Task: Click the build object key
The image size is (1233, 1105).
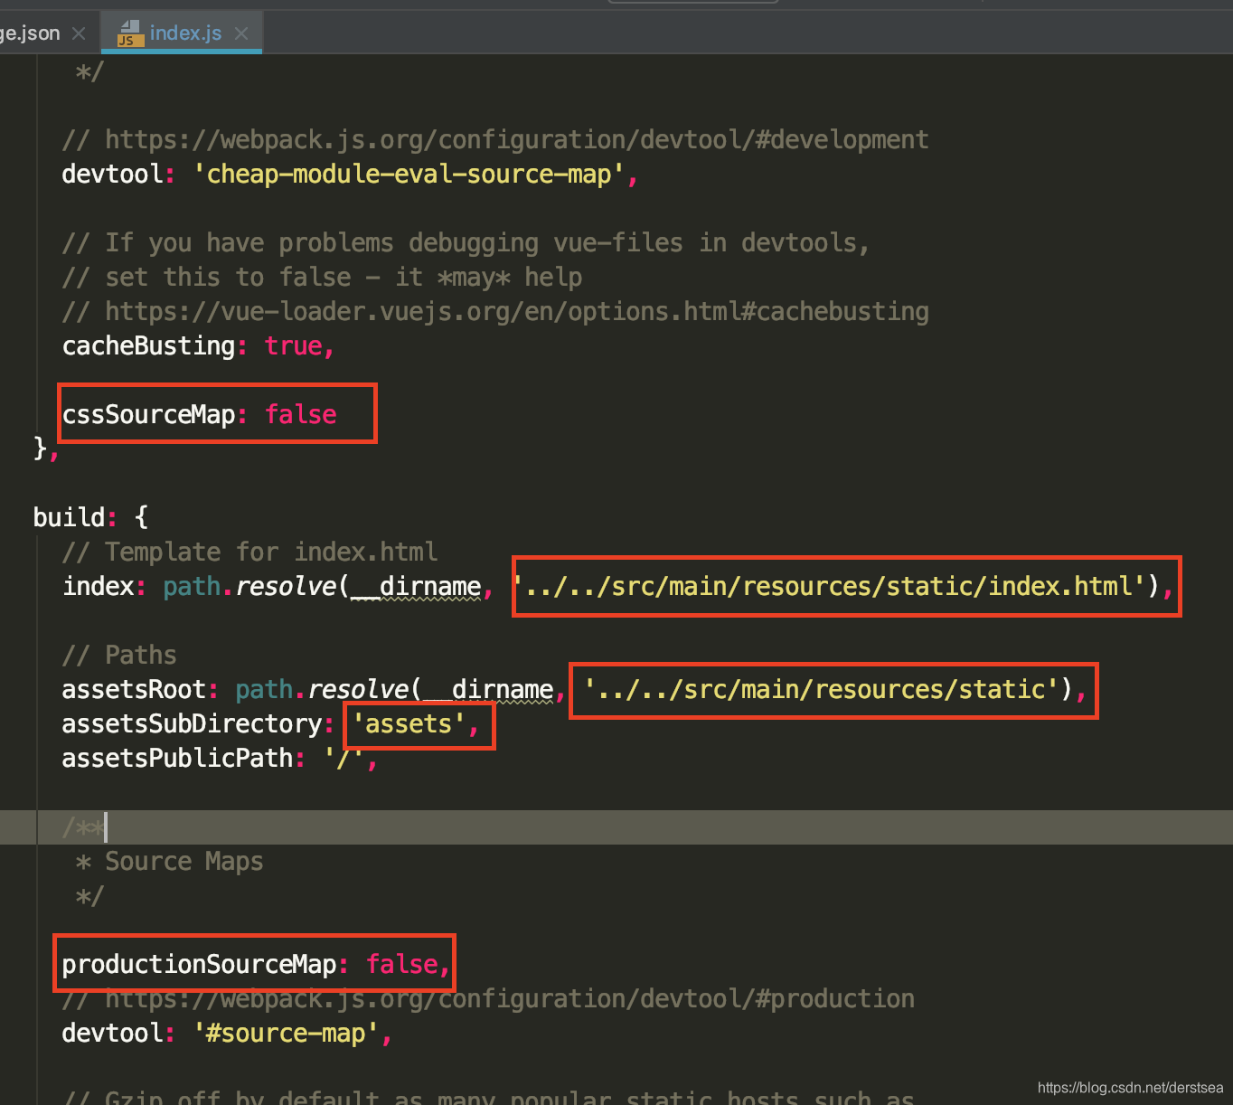Action: point(69,517)
